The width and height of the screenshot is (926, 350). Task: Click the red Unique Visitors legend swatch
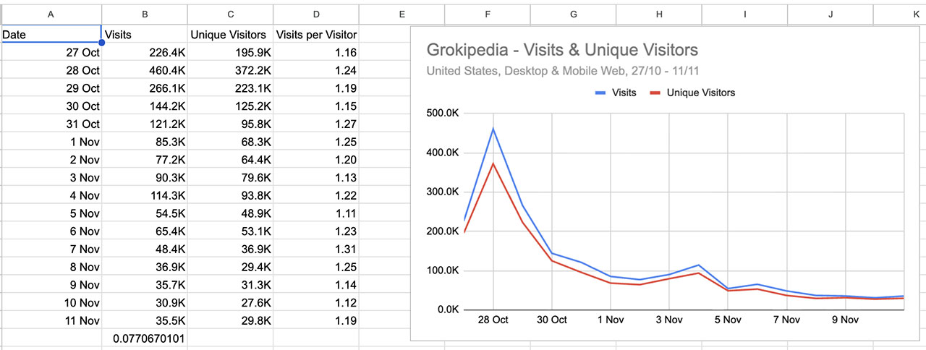coord(655,93)
